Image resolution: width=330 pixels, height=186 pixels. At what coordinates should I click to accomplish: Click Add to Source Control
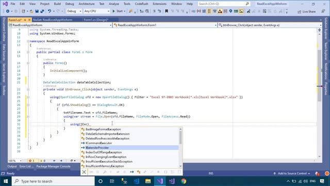point(292,174)
